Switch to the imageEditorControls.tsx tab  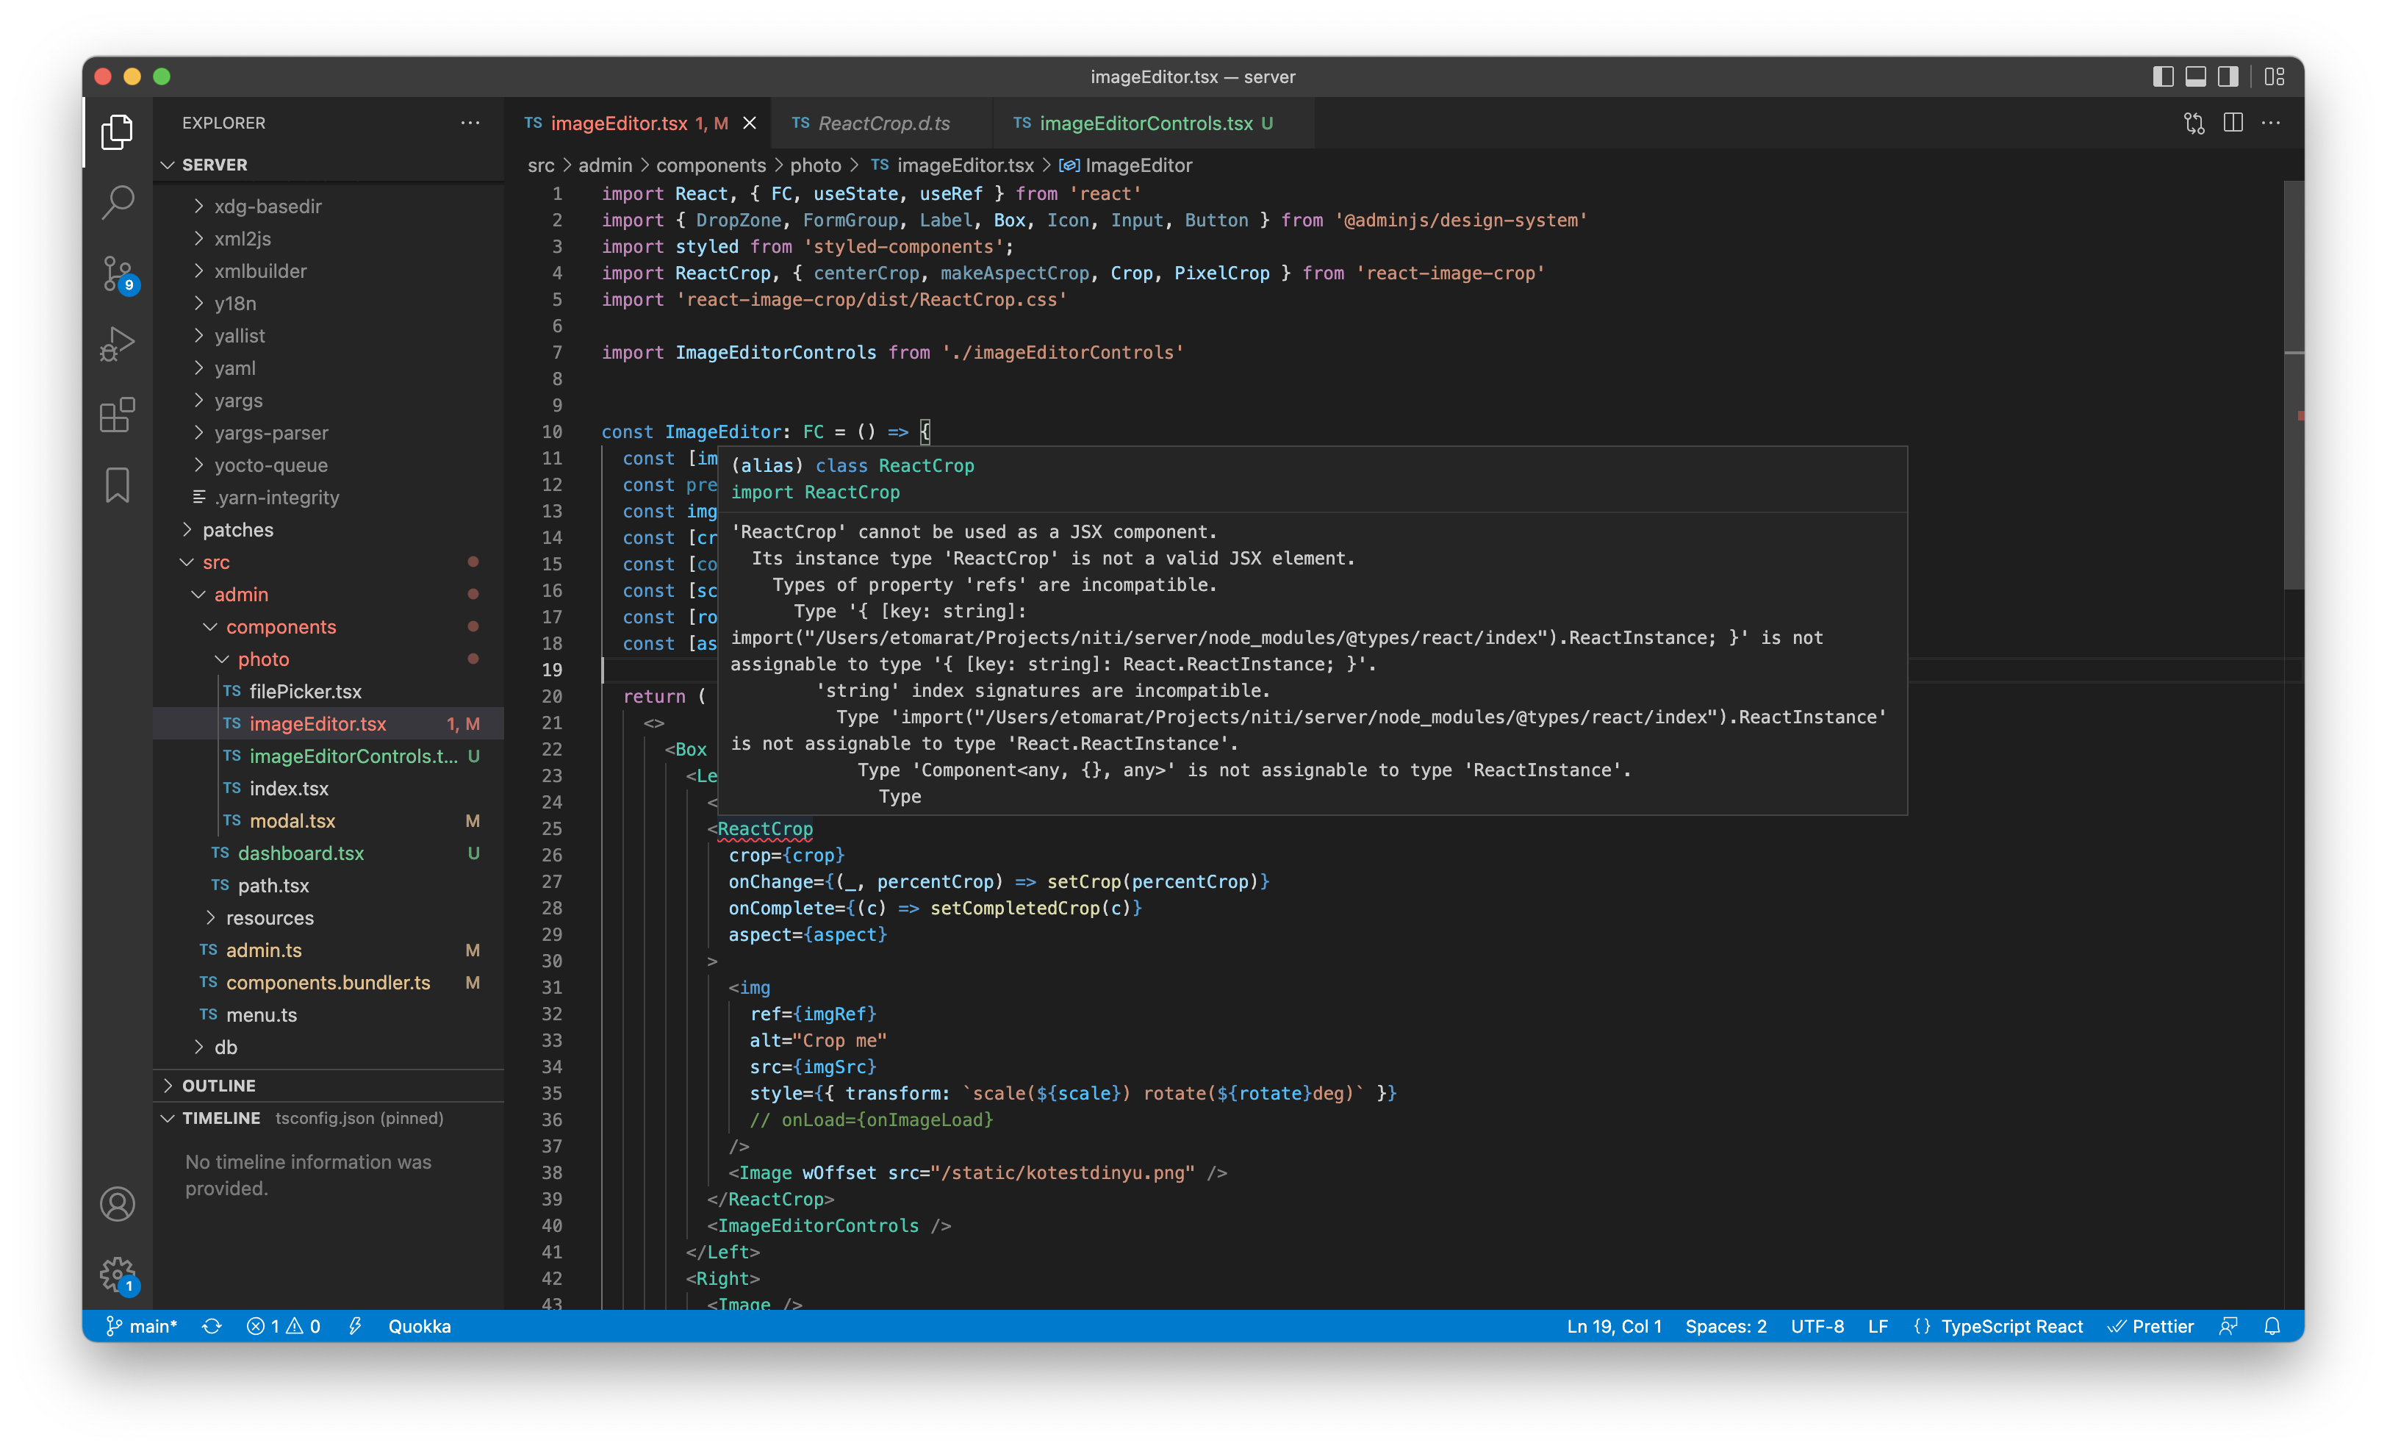(1144, 123)
